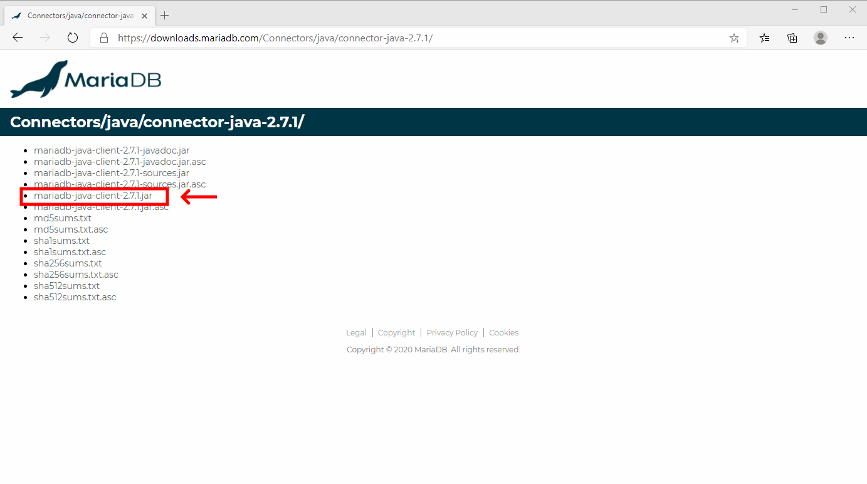The image size is (867, 484).
Task: Minimize the browser window
Action: tap(795, 9)
